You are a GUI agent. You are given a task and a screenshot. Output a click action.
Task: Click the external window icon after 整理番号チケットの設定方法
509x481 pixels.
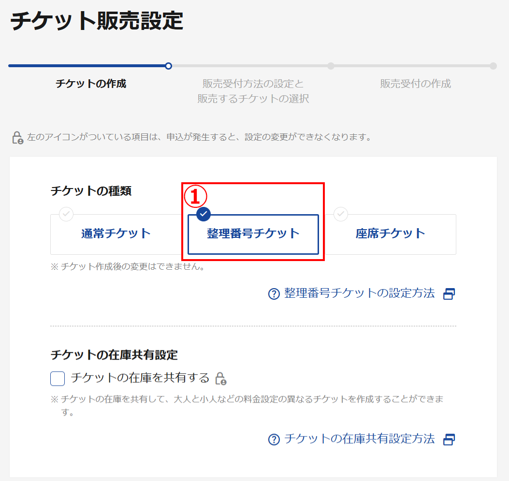tap(449, 293)
